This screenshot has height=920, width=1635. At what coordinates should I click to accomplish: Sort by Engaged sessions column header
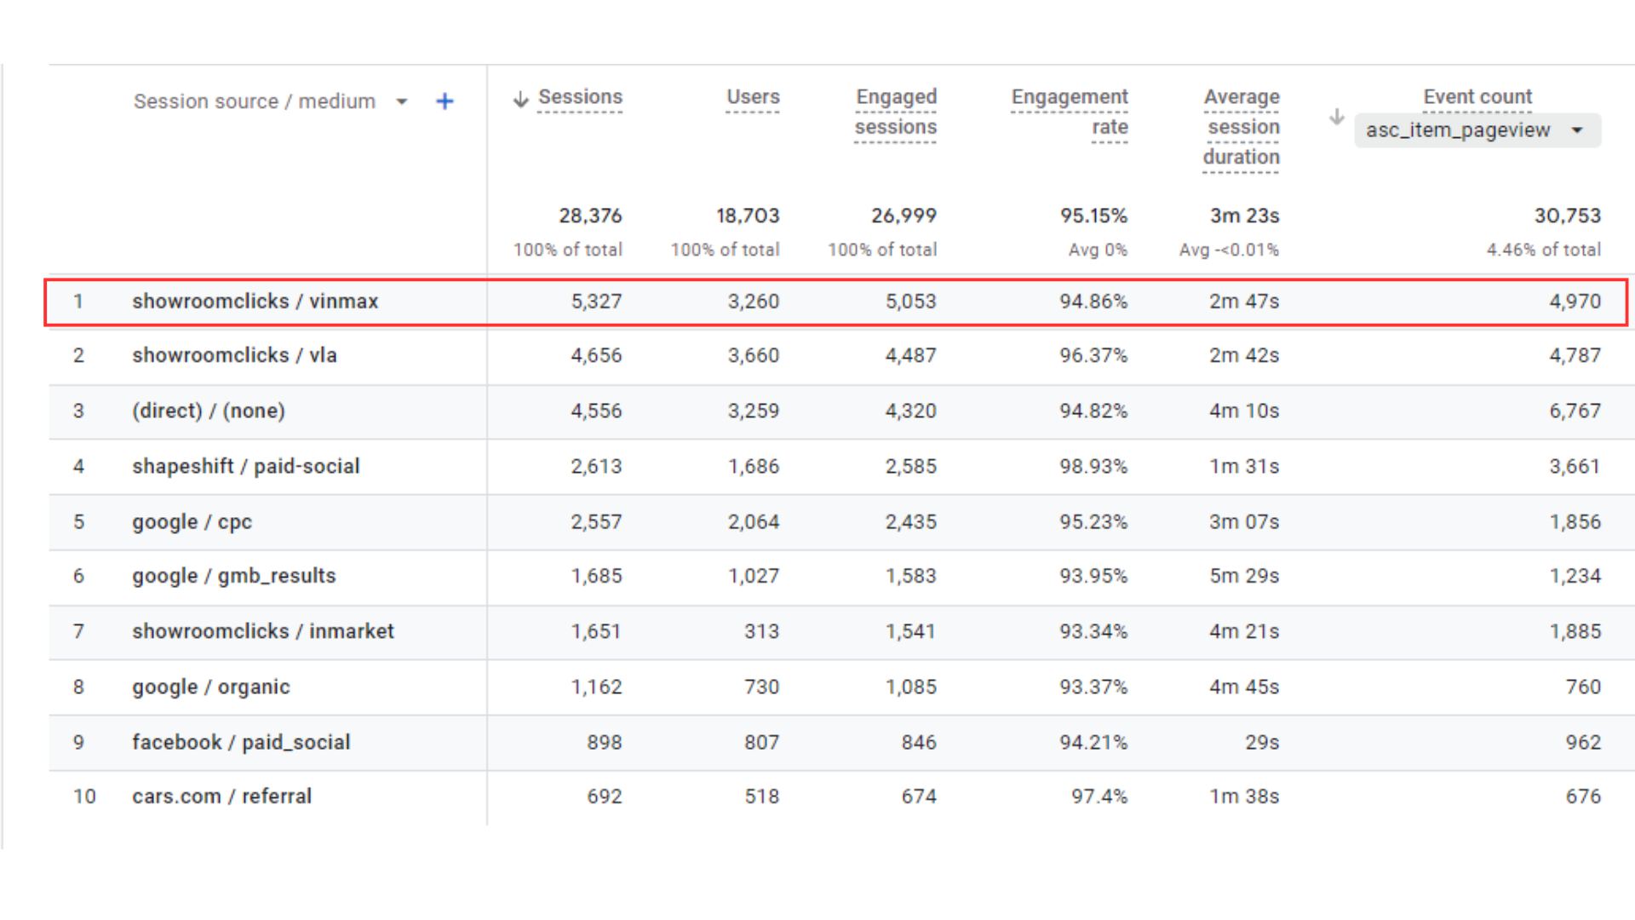click(x=896, y=112)
